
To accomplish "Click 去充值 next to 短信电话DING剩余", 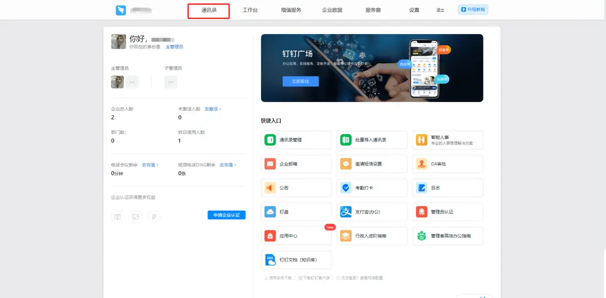I will click(x=227, y=164).
